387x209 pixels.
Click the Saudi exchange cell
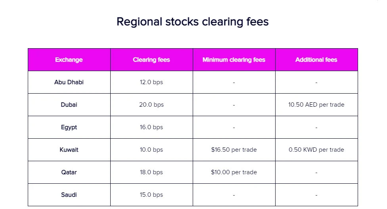(69, 195)
